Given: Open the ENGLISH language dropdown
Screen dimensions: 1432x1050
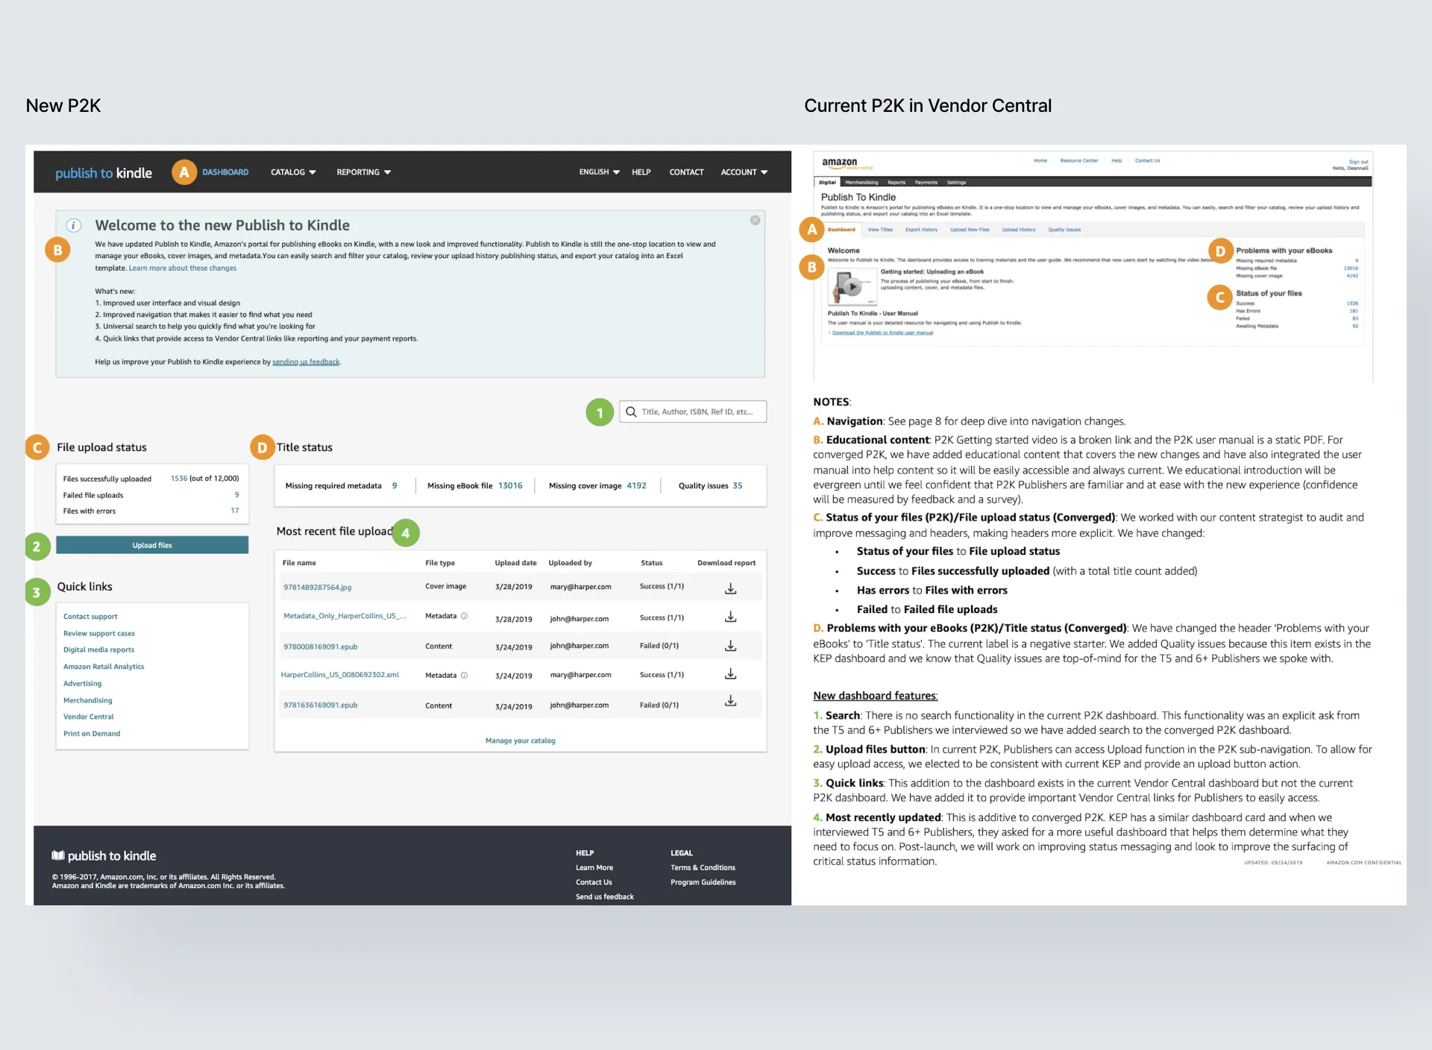Looking at the screenshot, I should (599, 172).
